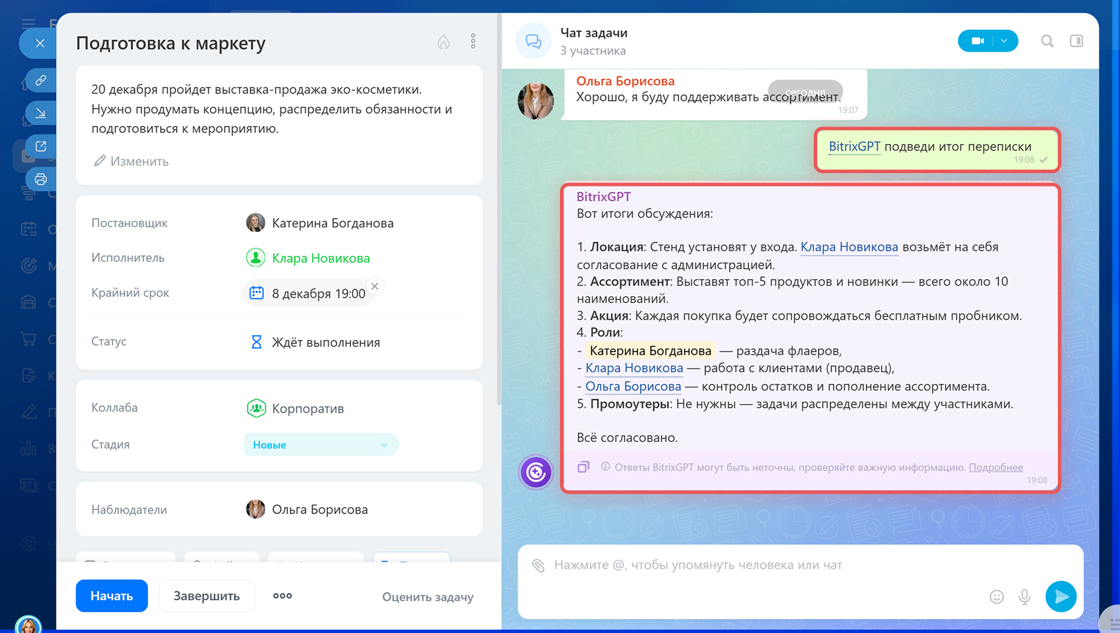Send the chat message

tap(1060, 596)
